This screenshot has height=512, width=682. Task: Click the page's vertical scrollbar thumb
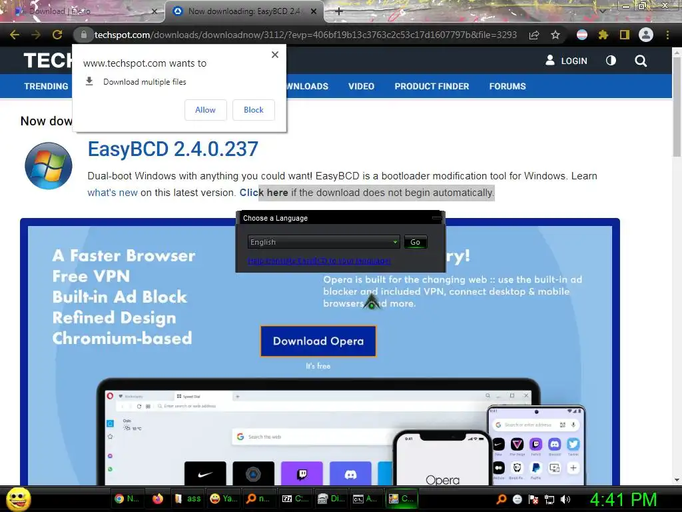(677, 107)
